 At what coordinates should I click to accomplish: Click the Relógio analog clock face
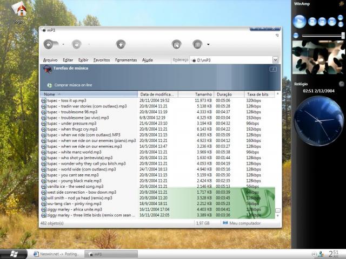click(319, 121)
